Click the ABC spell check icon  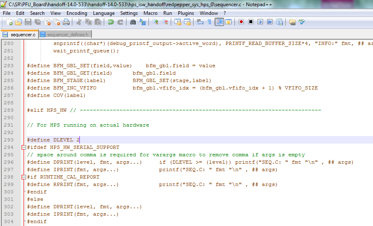[301, 22]
